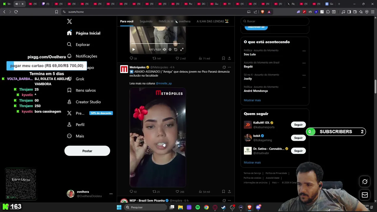
Task: Show more suggestions under Quem seguir
Action: pyautogui.click(x=252, y=163)
